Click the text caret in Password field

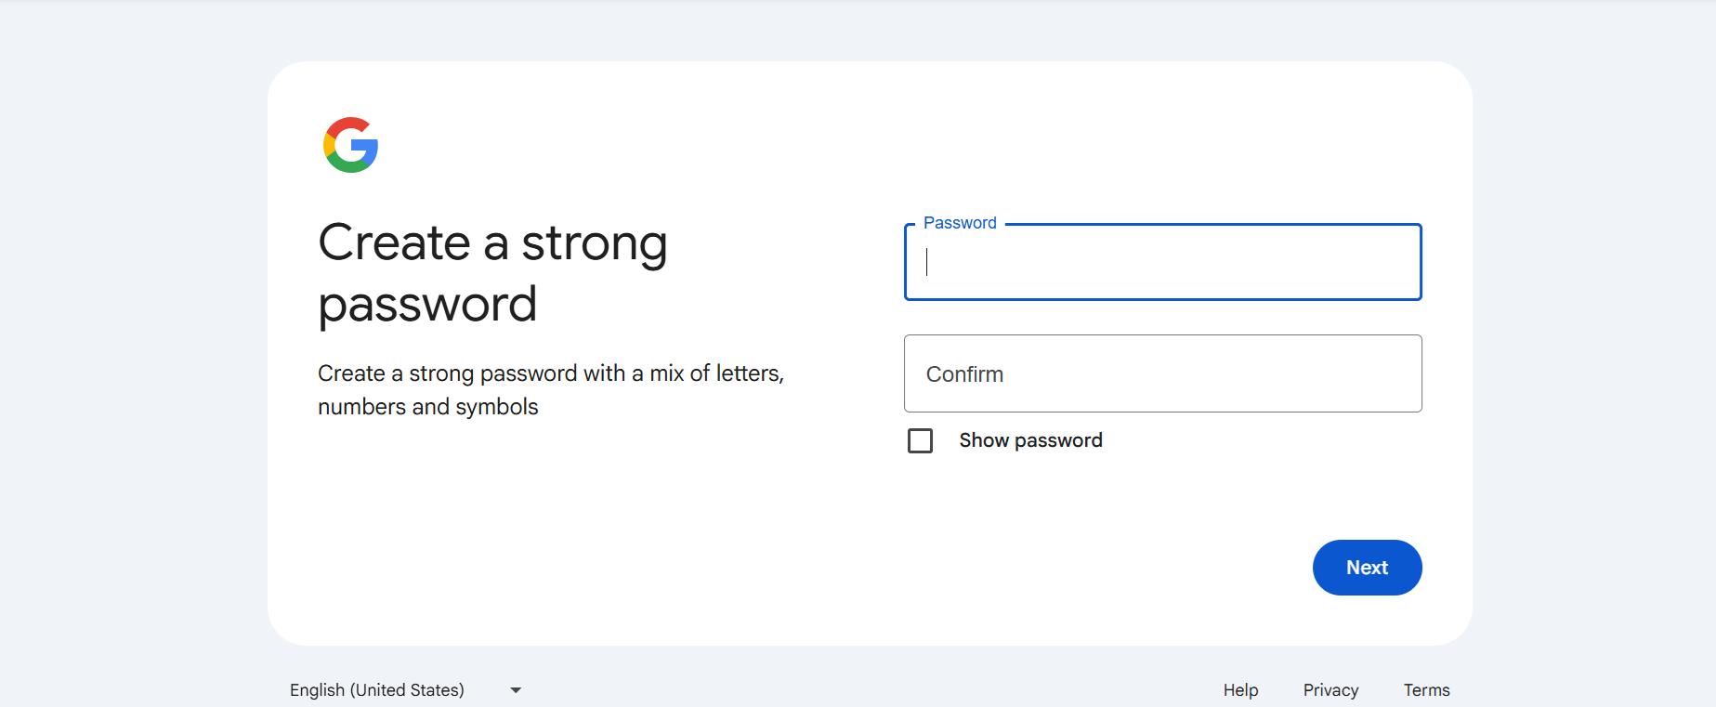pos(927,263)
